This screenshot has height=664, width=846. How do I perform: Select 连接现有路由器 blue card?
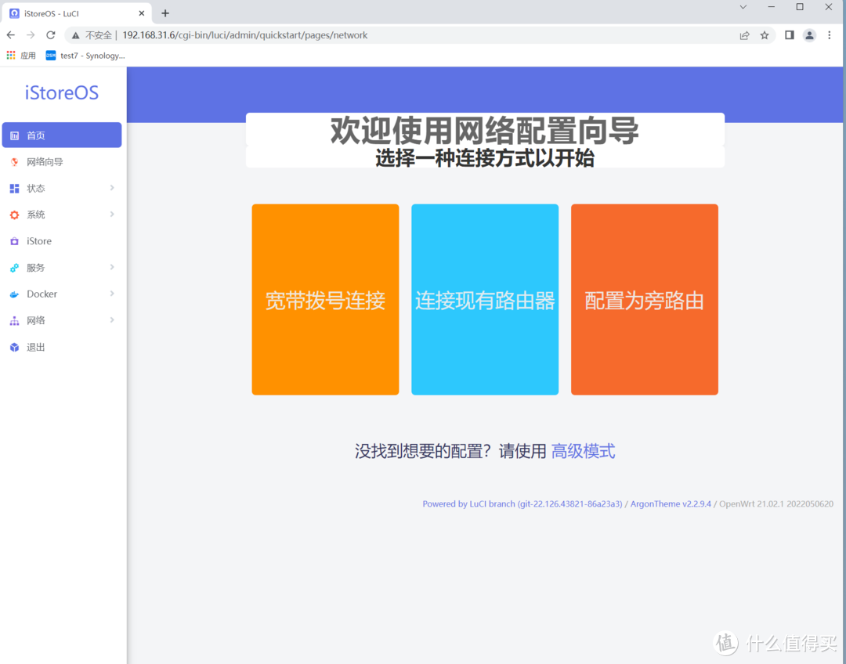tap(485, 300)
